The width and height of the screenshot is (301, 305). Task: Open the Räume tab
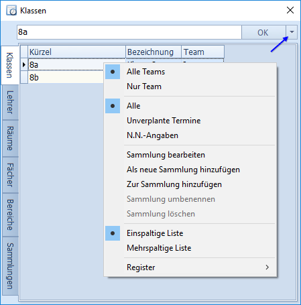pyautogui.click(x=10, y=138)
